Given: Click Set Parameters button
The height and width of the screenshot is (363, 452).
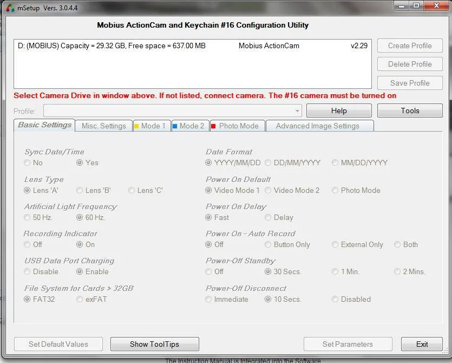Looking at the screenshot, I should coord(348,344).
